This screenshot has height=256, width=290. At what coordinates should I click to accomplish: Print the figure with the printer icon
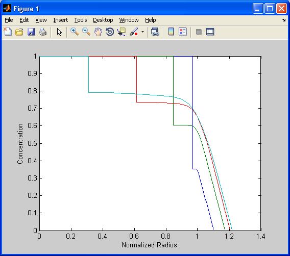43,32
